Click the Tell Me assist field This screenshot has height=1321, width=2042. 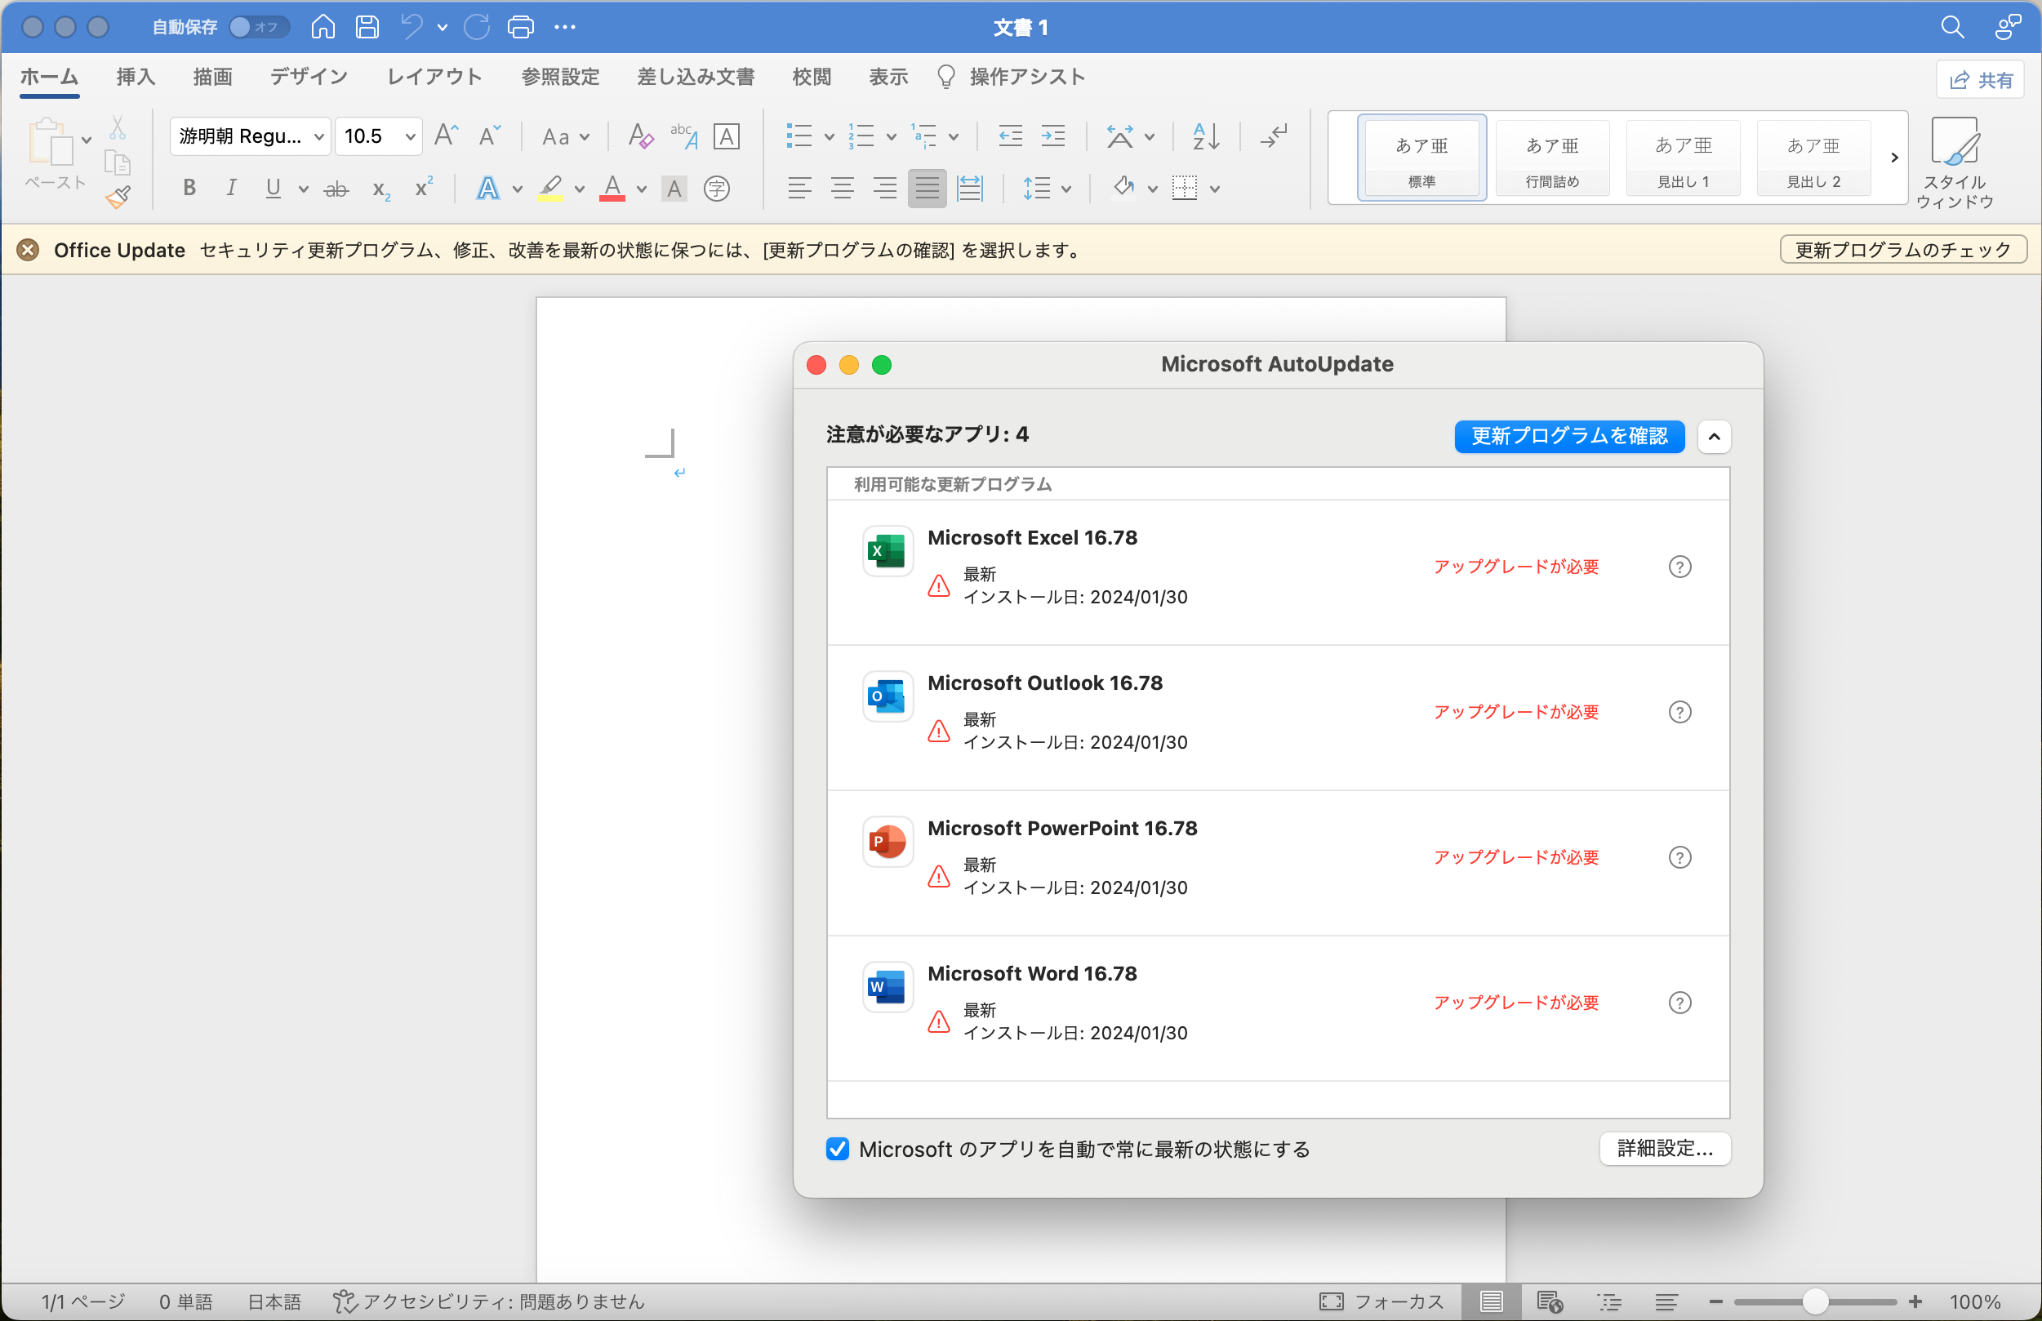coord(1010,78)
